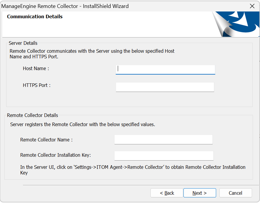Click the 'Remote Collector Details' group label
This screenshot has height=203, width=260.
(x=32, y=115)
